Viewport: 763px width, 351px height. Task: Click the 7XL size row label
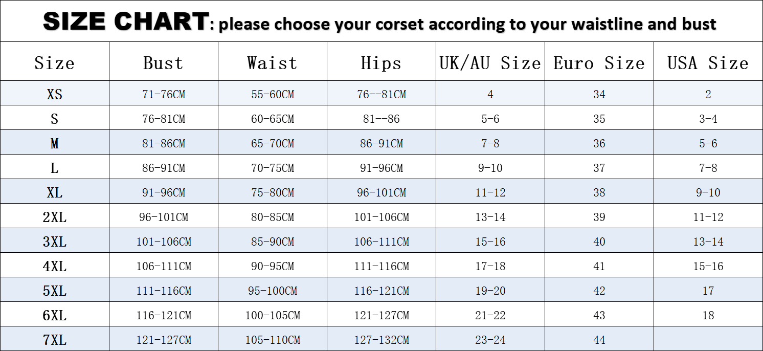pos(55,340)
